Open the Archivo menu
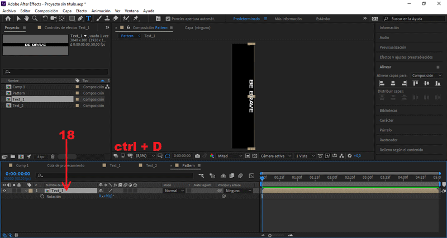This screenshot has width=447, height=238. click(x=9, y=11)
